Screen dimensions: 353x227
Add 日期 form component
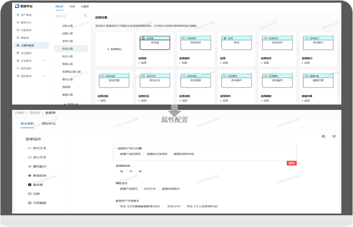[34, 194]
